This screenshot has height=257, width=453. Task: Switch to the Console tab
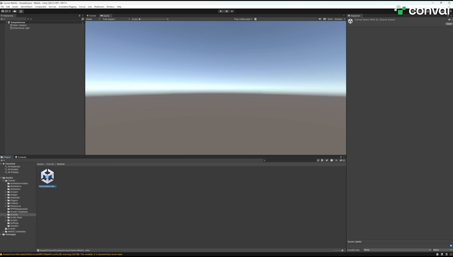click(x=21, y=157)
